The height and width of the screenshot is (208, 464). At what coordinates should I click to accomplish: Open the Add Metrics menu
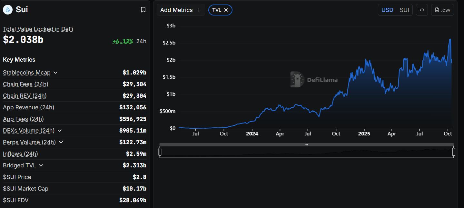[x=180, y=10]
